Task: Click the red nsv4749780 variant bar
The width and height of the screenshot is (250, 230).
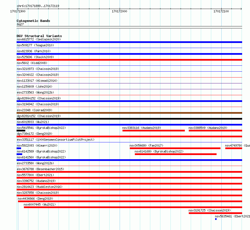Action: pyautogui.click(x=234, y=148)
